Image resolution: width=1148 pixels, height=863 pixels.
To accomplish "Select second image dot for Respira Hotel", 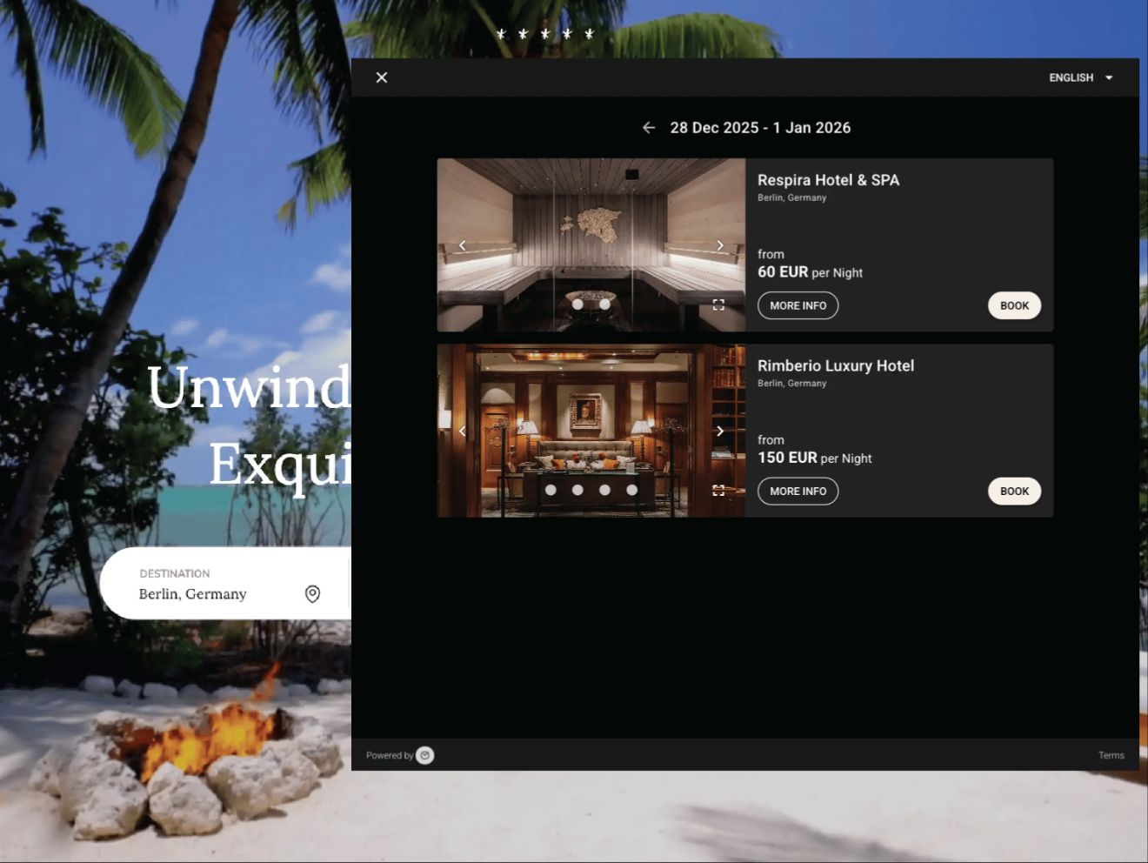I will point(604,304).
